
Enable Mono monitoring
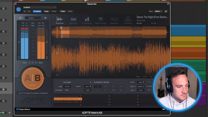[25, 63]
